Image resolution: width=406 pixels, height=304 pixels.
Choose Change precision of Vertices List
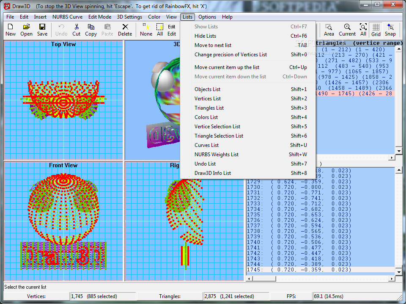(x=248, y=55)
